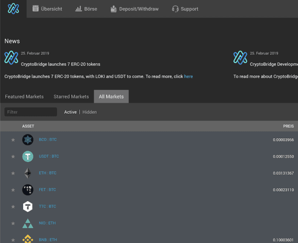Click the Ethereum coin icon

pos(28,173)
